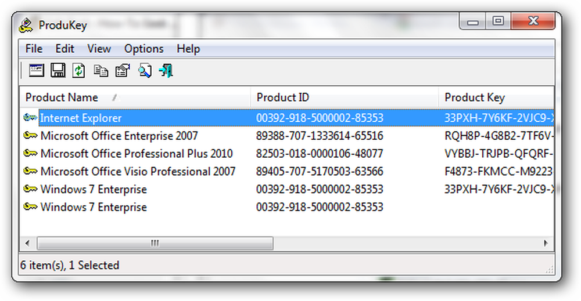This screenshot has width=581, height=301.
Task: Sort by the Product Key column header
Action: [x=496, y=97]
